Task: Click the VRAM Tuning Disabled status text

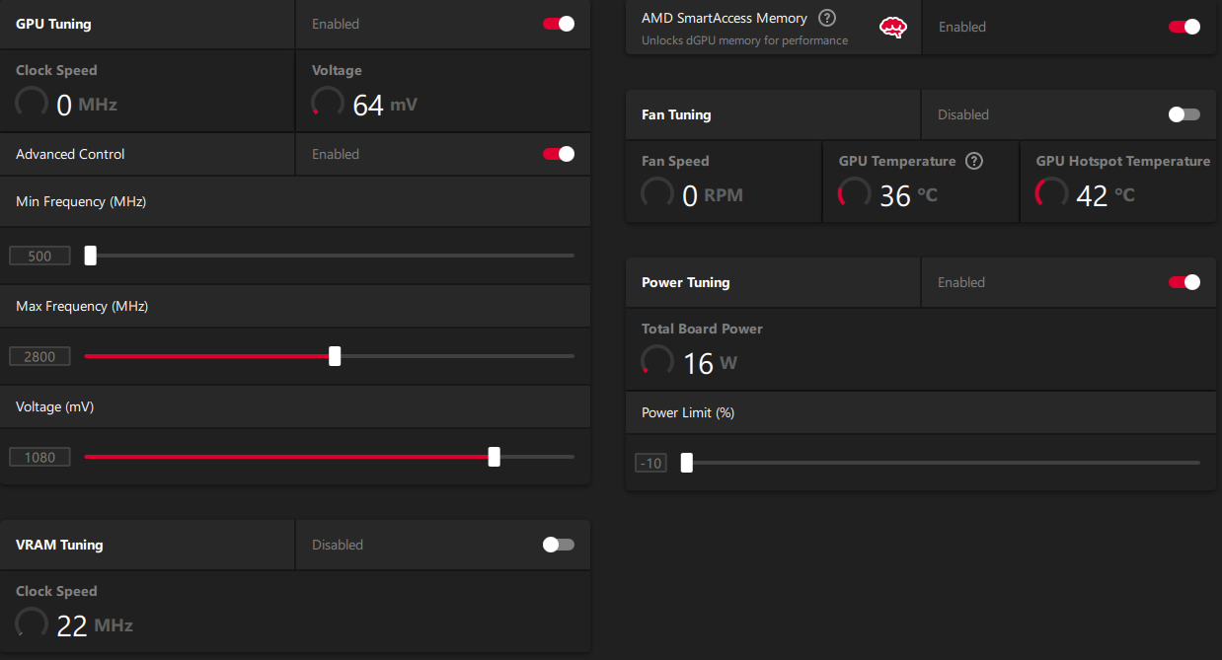Action: tap(338, 545)
